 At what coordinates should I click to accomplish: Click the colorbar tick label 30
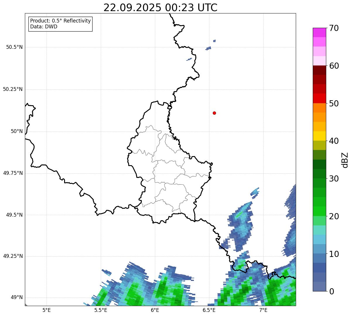pyautogui.click(x=334, y=179)
